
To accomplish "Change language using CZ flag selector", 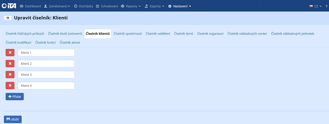I will (315, 6).
